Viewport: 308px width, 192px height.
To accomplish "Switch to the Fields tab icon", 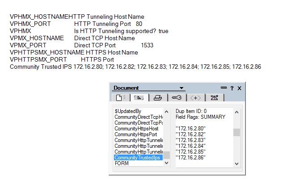I will click(x=139, y=97).
